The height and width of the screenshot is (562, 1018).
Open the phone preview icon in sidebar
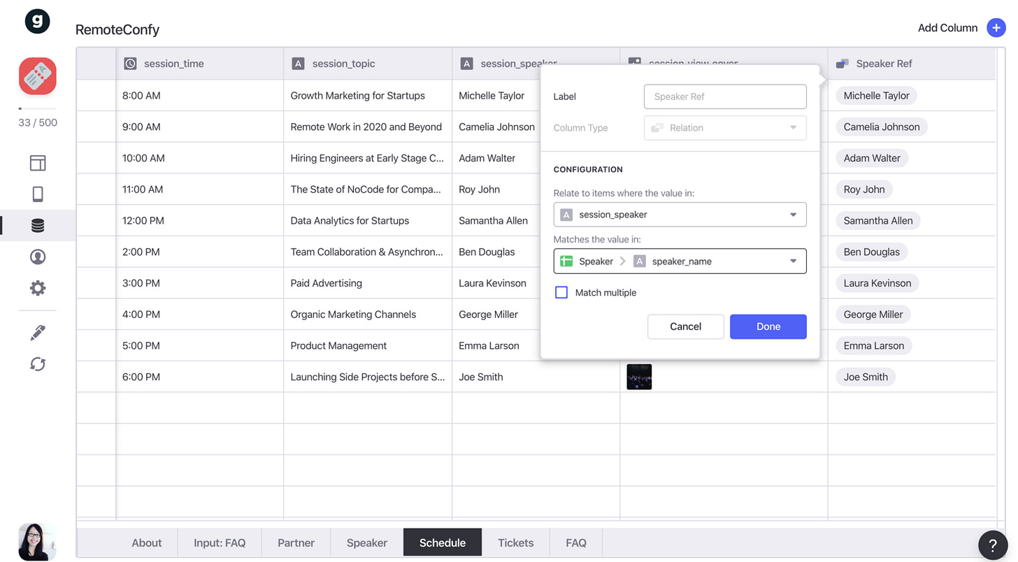click(38, 194)
